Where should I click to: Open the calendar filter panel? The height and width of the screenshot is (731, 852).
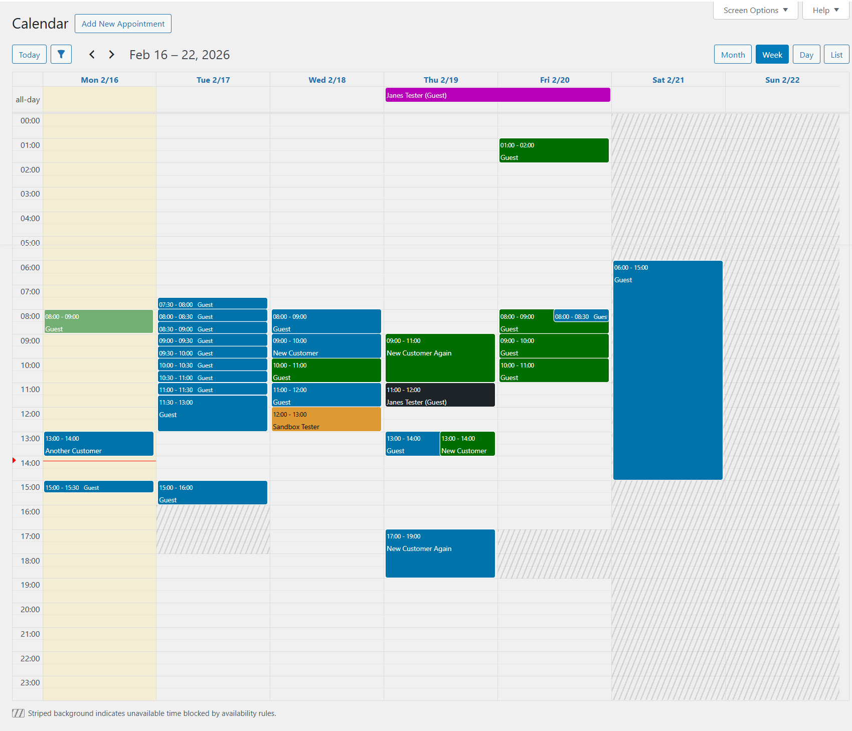point(61,54)
